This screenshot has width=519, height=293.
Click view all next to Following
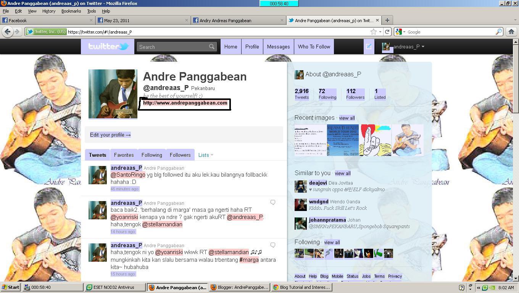332,242
